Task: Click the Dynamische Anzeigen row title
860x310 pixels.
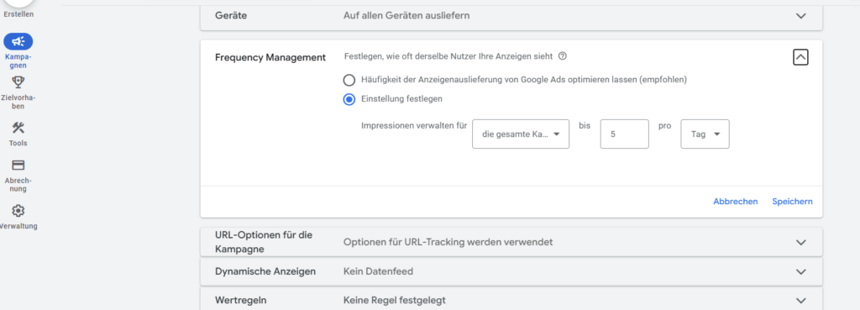Action: point(265,271)
